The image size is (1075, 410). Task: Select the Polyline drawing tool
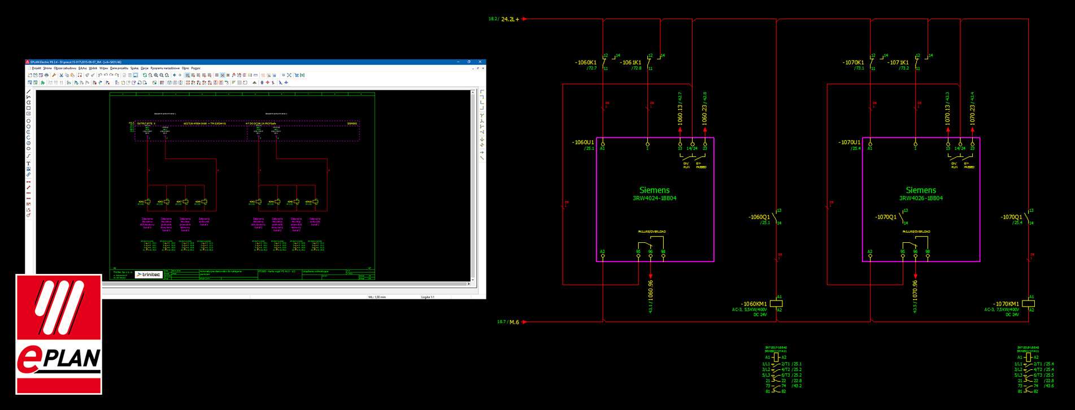pyautogui.click(x=29, y=97)
